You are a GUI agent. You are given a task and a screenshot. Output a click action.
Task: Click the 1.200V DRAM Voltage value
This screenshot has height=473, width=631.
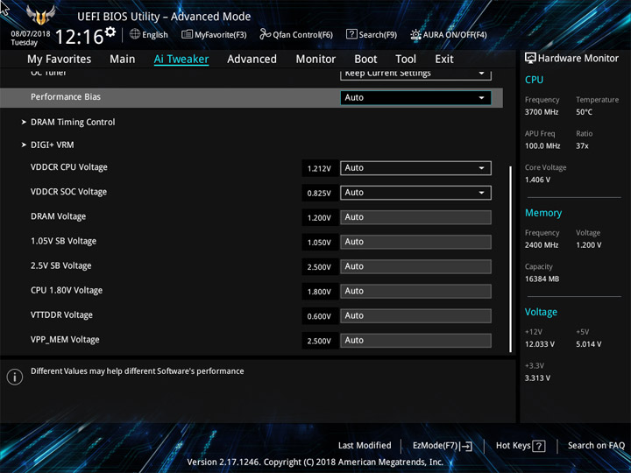click(319, 217)
